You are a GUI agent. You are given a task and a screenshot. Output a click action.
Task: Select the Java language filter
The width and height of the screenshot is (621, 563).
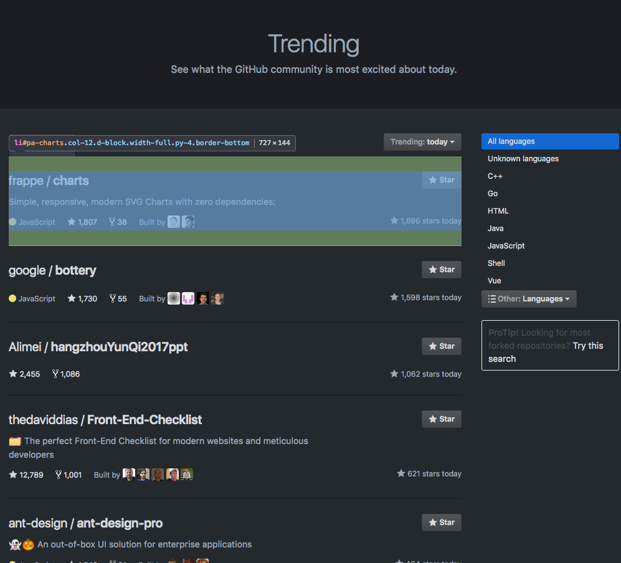pyautogui.click(x=495, y=228)
